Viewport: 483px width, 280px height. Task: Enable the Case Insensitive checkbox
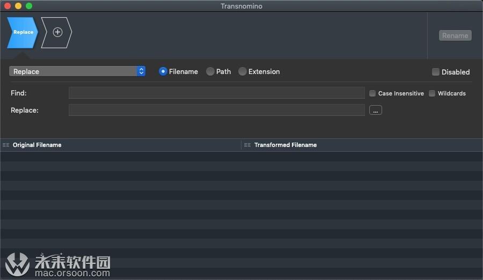(x=372, y=93)
